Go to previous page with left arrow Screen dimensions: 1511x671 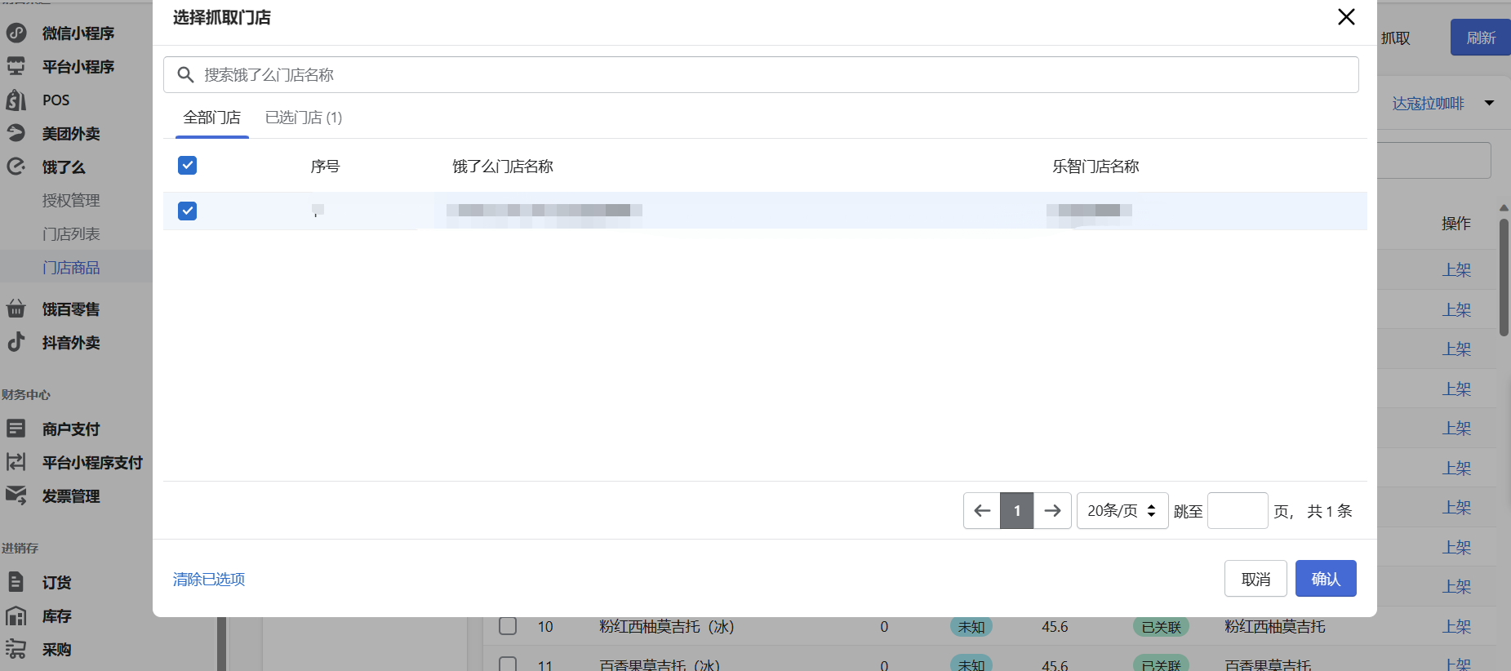(982, 511)
